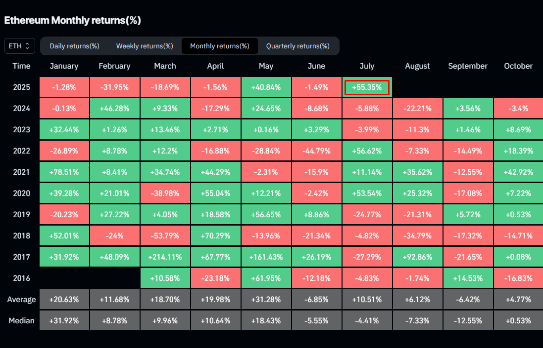This screenshot has width=543, height=348.
Task: Click the Time column header
Action: [x=21, y=66]
